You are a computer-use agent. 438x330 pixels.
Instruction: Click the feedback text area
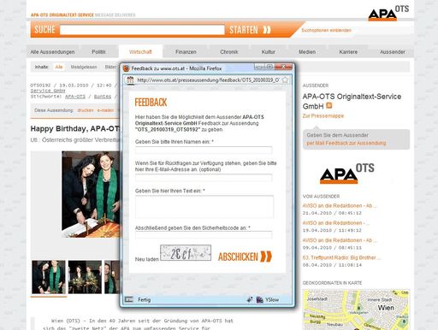pos(204,207)
